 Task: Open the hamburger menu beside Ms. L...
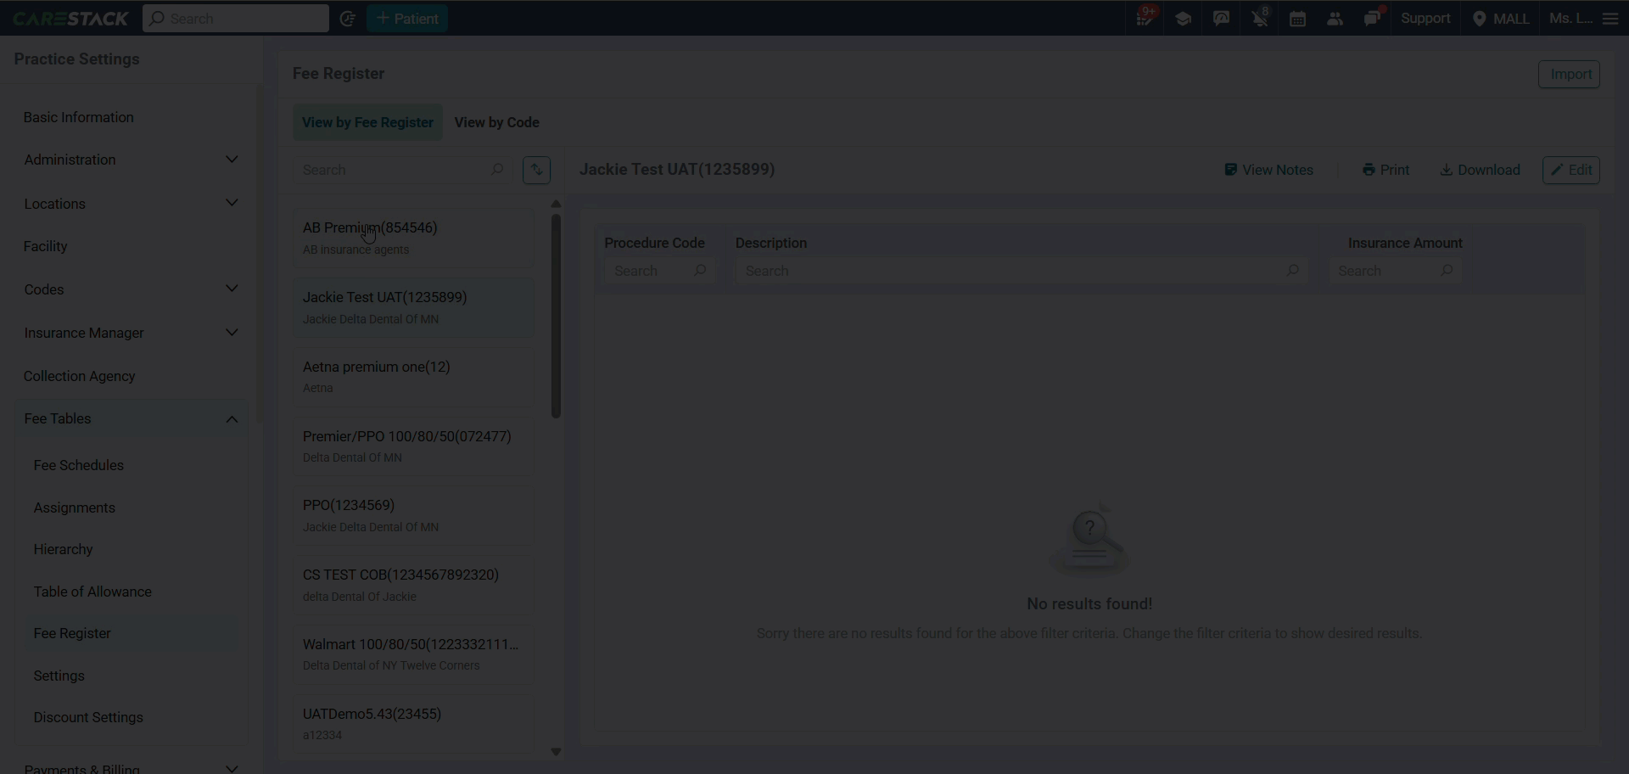(1610, 19)
